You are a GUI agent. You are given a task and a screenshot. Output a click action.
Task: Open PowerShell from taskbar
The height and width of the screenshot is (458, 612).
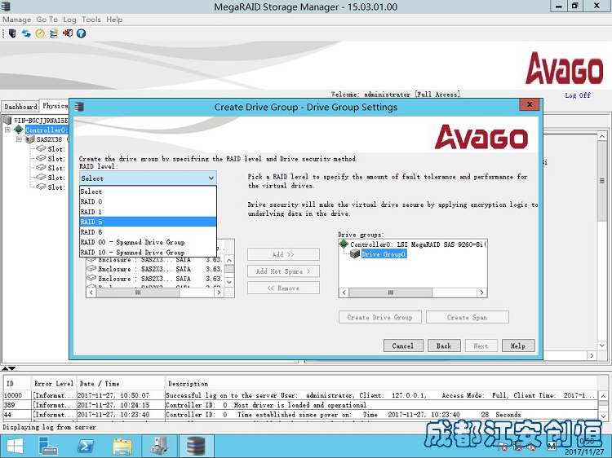86,447
